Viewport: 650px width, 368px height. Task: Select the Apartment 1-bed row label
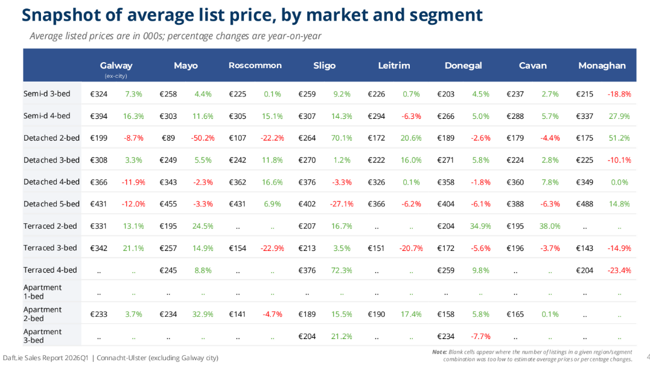pyautogui.click(x=42, y=292)
